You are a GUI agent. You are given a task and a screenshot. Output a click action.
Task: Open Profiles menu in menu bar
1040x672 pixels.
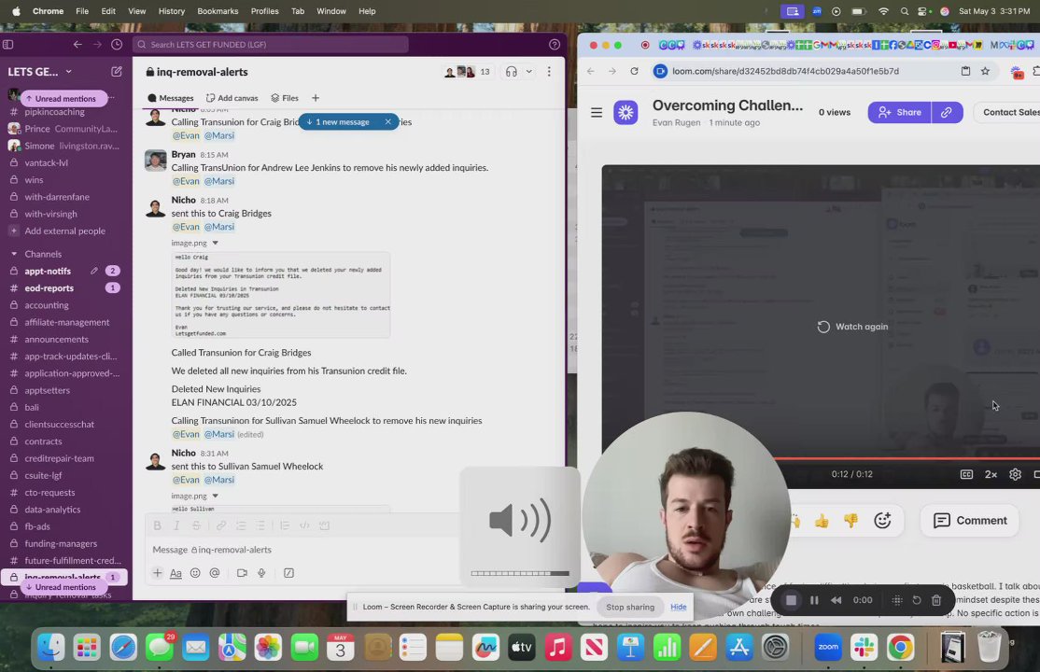[x=264, y=11]
